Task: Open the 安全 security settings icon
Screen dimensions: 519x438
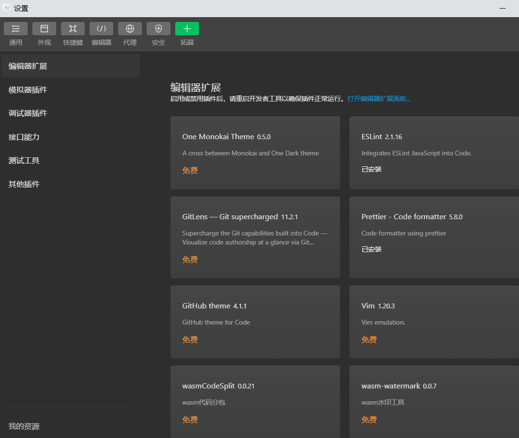Action: pyautogui.click(x=159, y=29)
